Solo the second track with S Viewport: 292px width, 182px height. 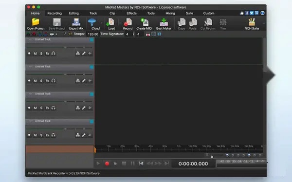(41, 81)
